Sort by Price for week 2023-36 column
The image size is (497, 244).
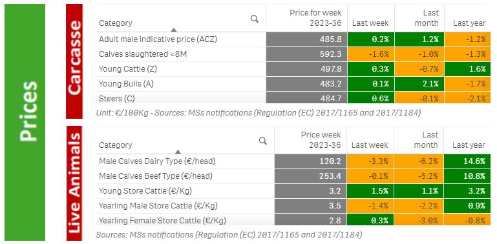click(315, 17)
